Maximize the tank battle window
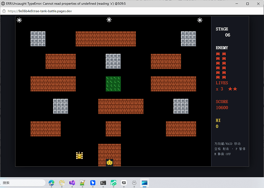264x188 pixels. click(x=248, y=3)
